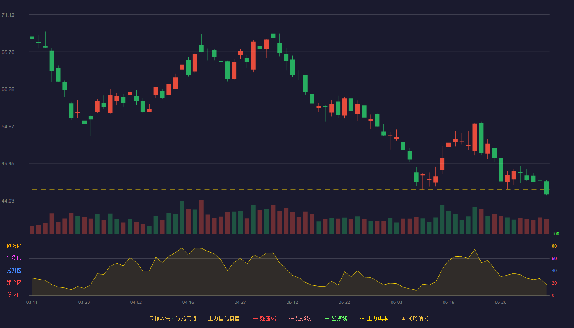Image resolution: width=574 pixels, height=328 pixels.
Task: Click the 71.12 price axis label
Action: (8, 15)
